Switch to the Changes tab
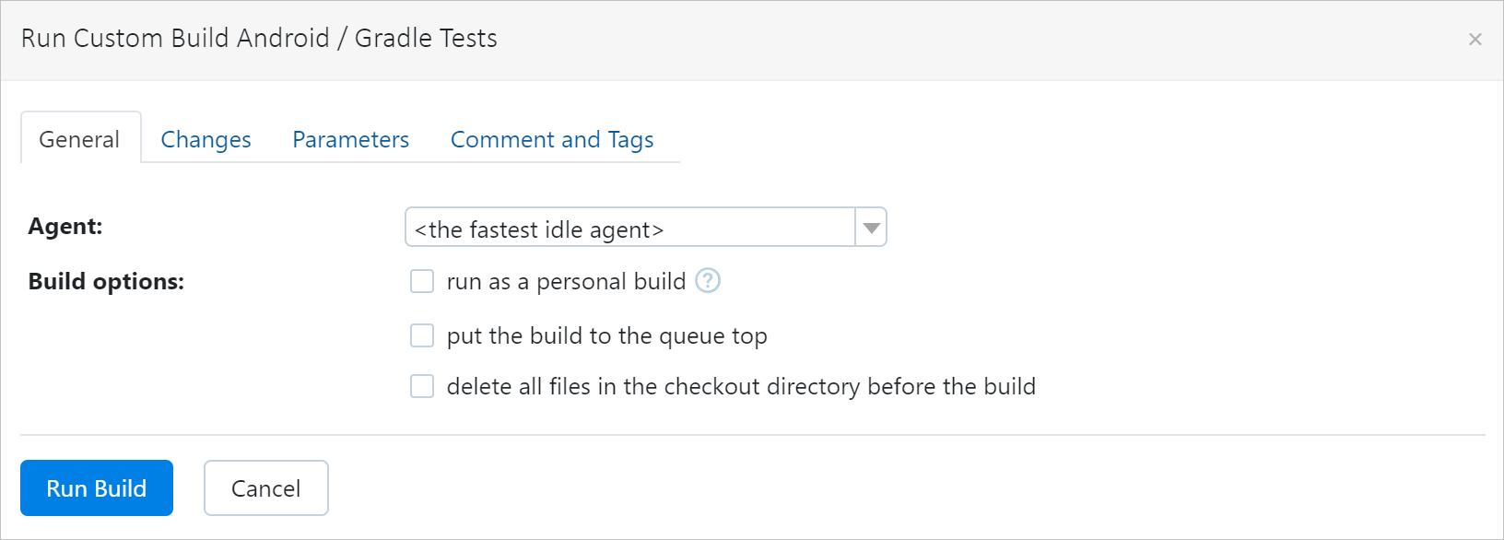The height and width of the screenshot is (540, 1504). (x=206, y=139)
